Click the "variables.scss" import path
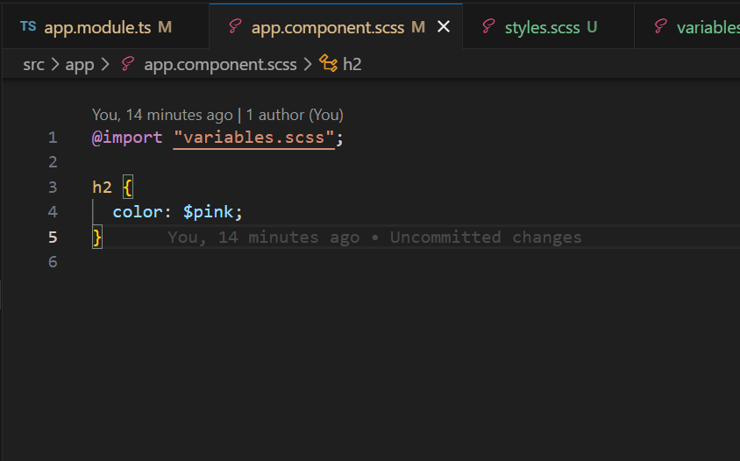This screenshot has width=740, height=461. click(x=254, y=138)
